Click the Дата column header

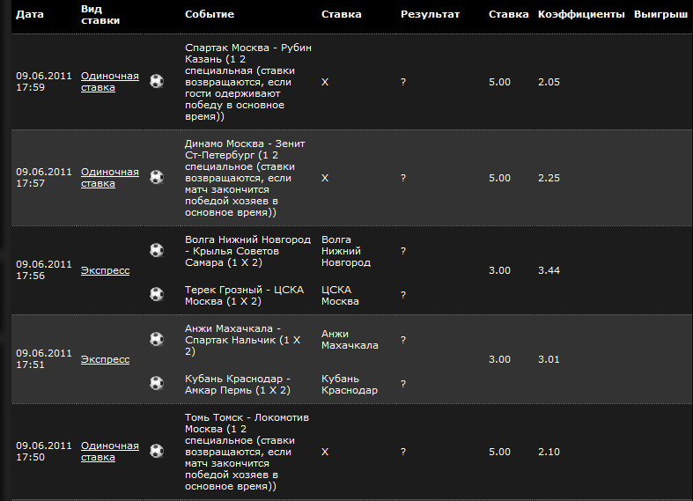(30, 14)
